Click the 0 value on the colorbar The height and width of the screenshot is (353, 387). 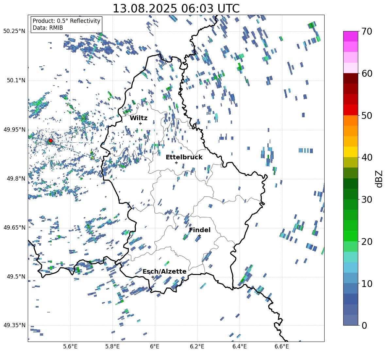click(x=364, y=325)
